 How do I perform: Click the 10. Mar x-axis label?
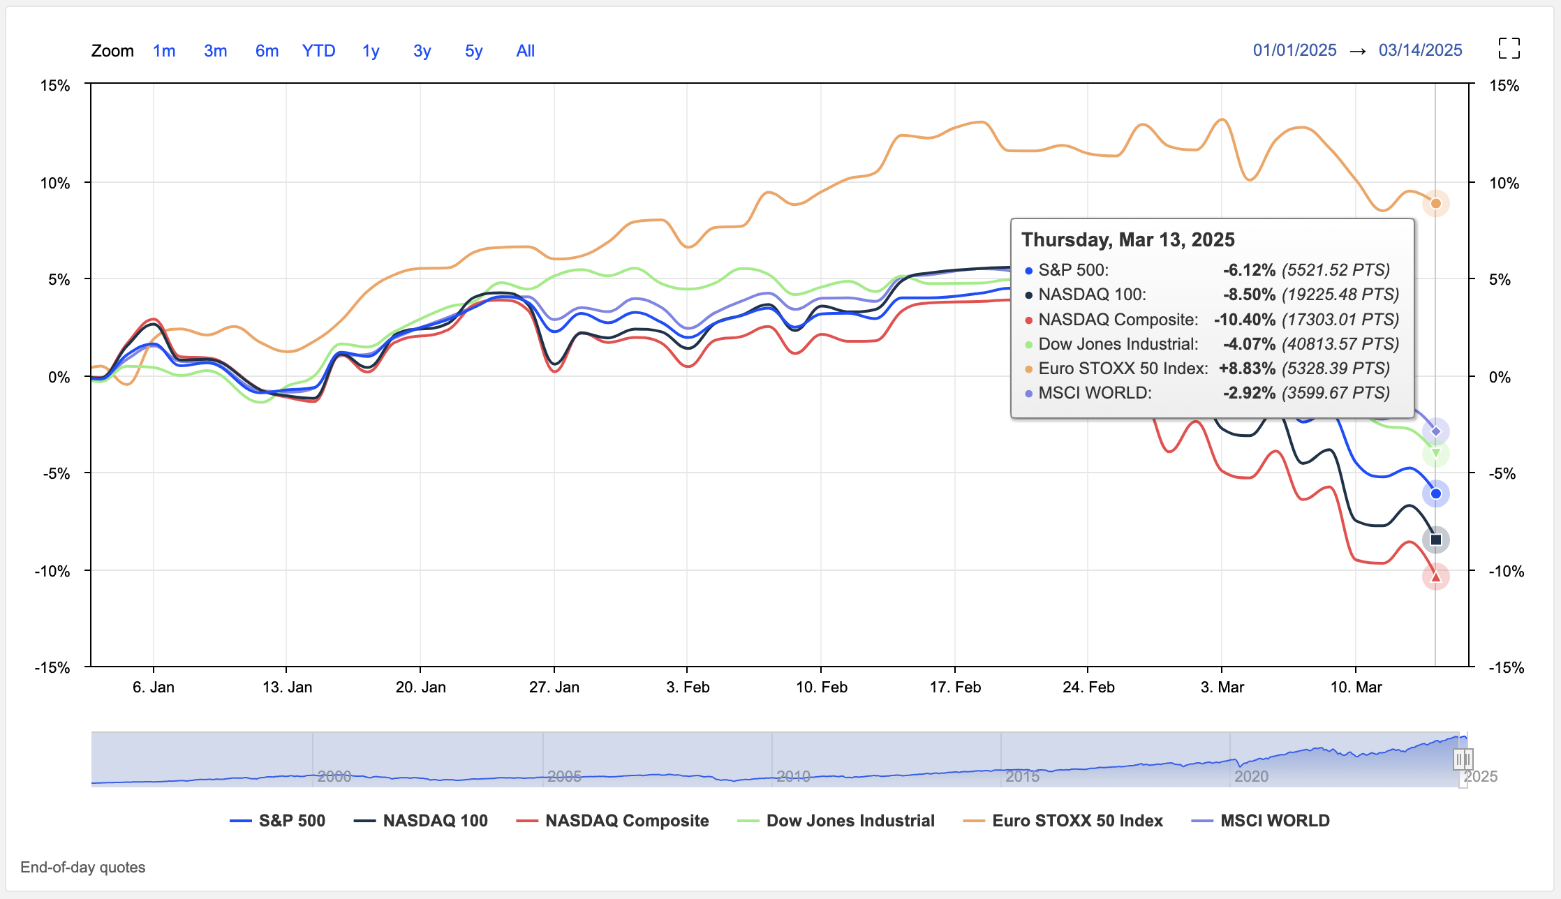[x=1356, y=688]
